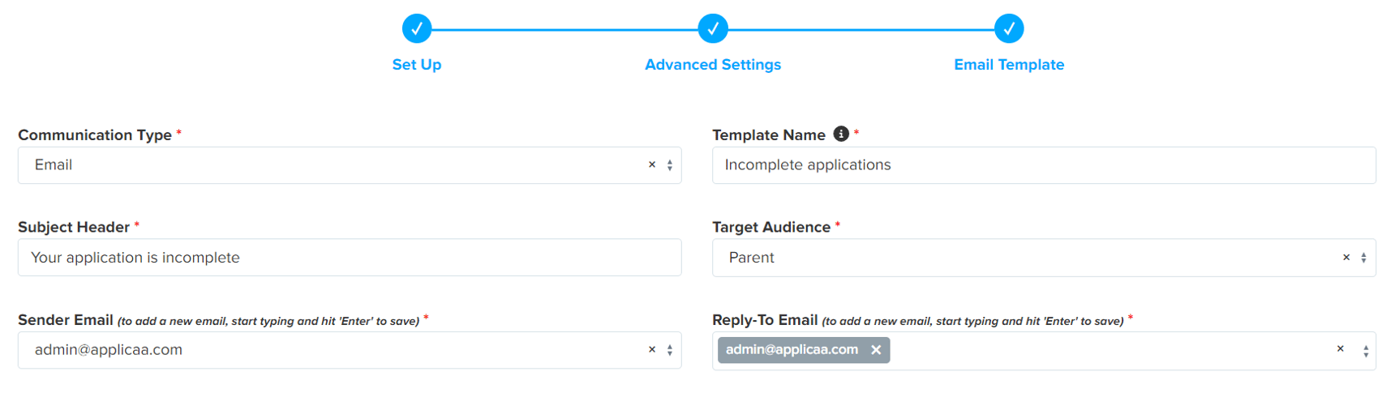Clear the Sender Email selection
Viewport: 1395px width, 393px height.
click(x=651, y=350)
